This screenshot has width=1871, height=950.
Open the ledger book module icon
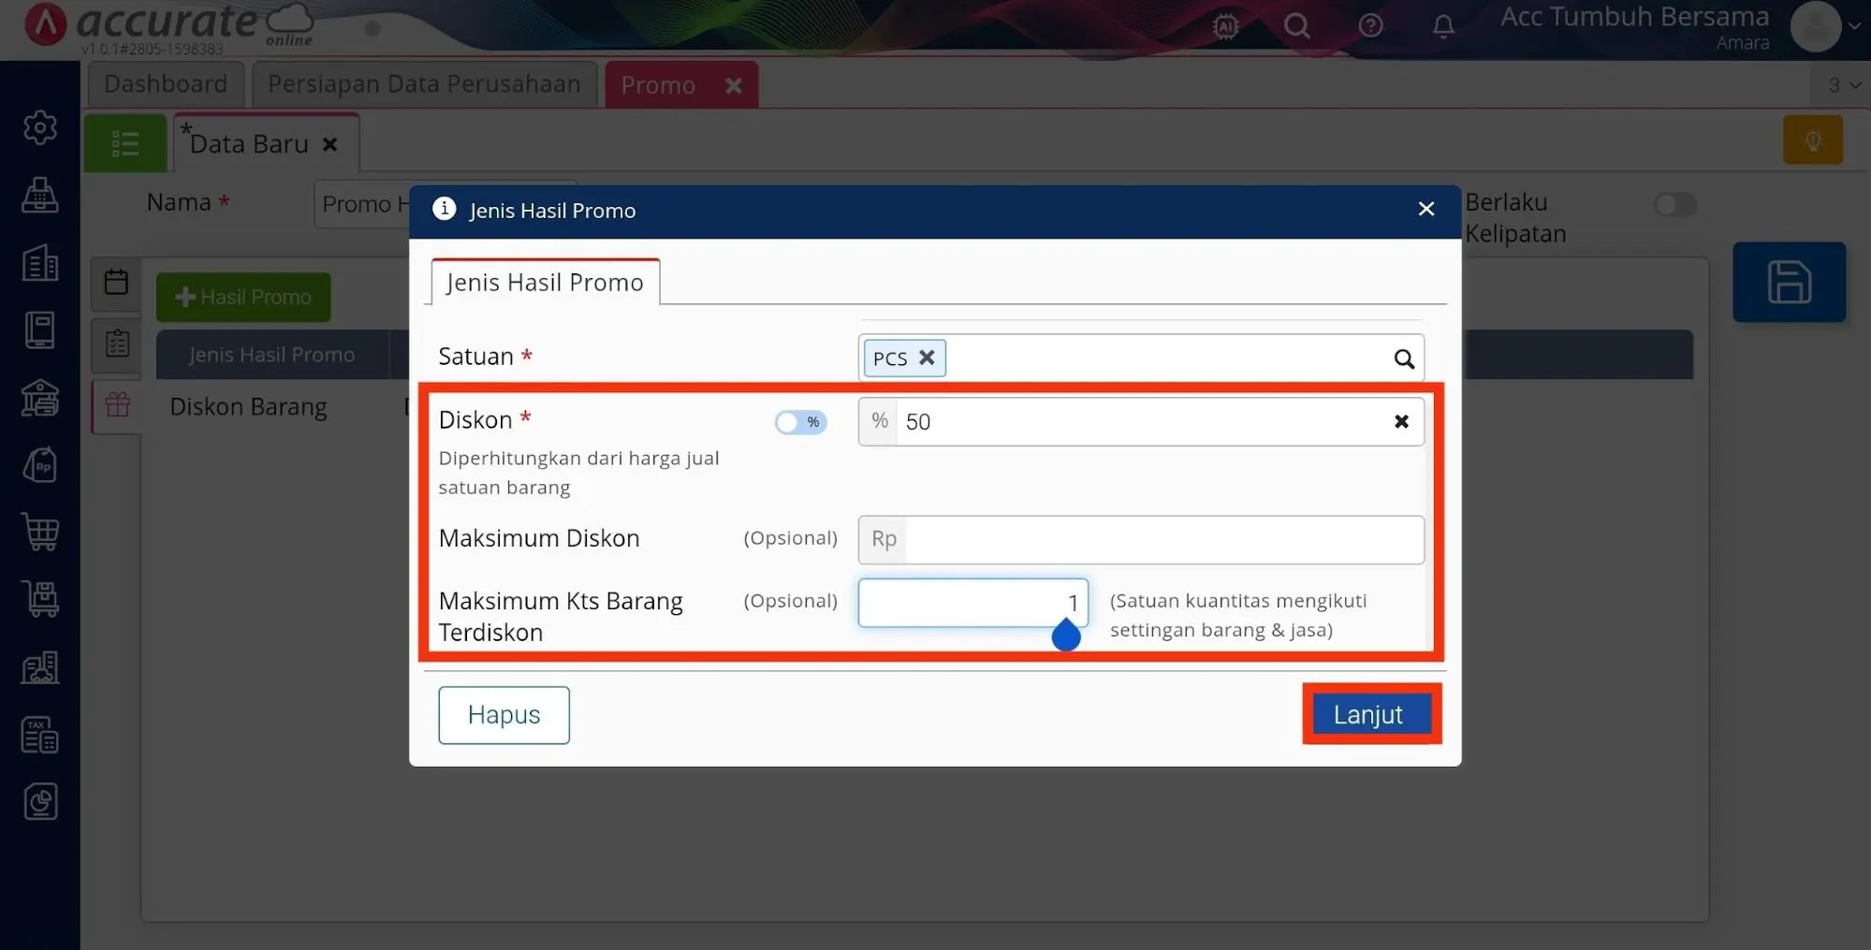click(39, 329)
